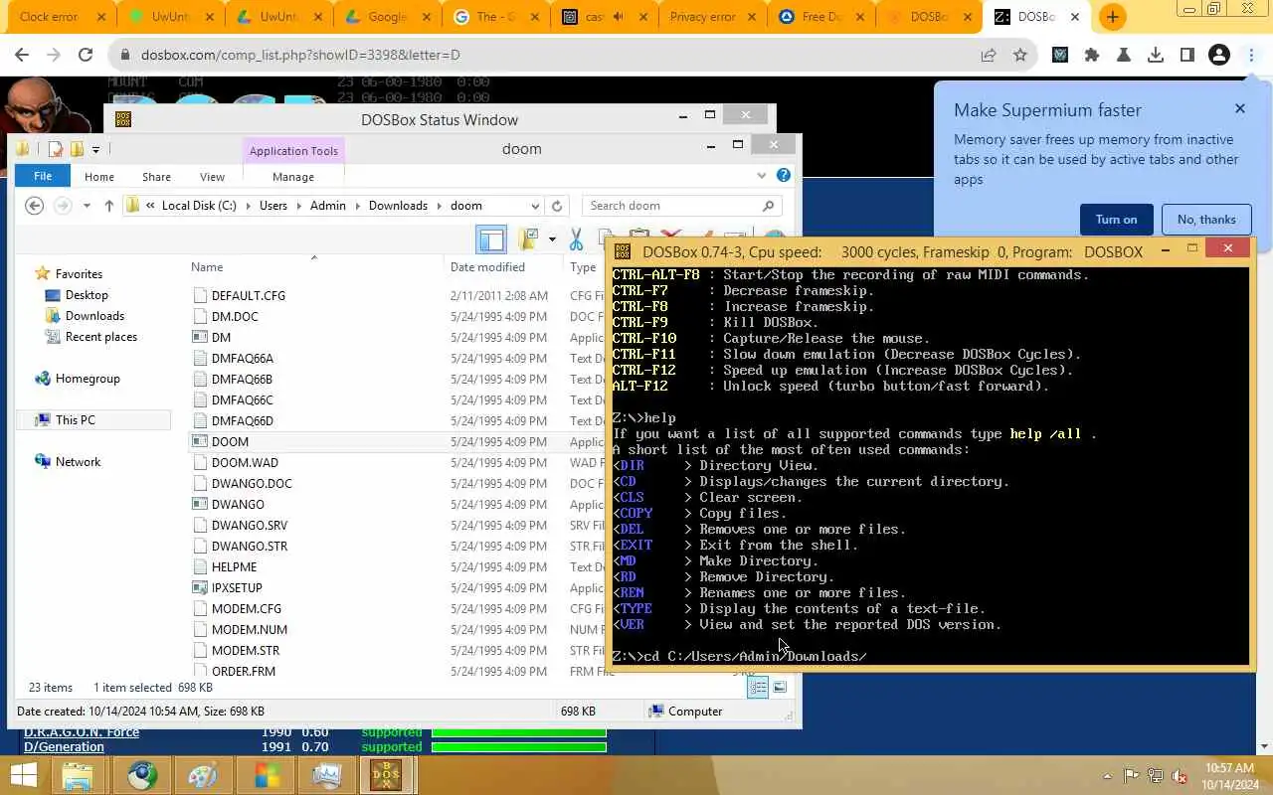Switch to large icons view
This screenshot has height=795, width=1273.
780,687
